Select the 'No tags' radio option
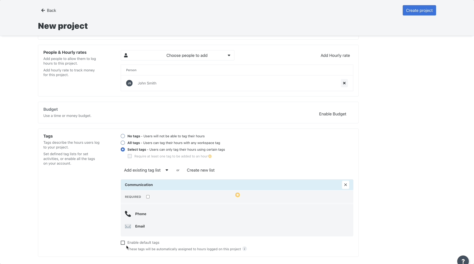Viewport: 474px width, 264px height. 122,136
